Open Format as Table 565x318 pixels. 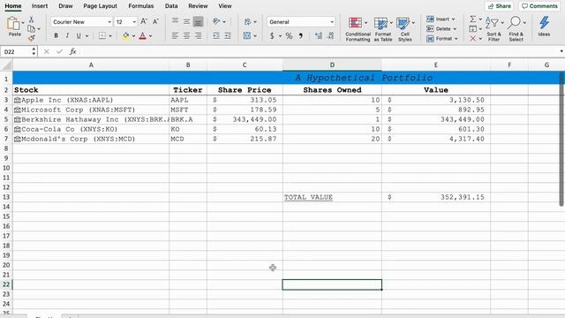point(382,29)
